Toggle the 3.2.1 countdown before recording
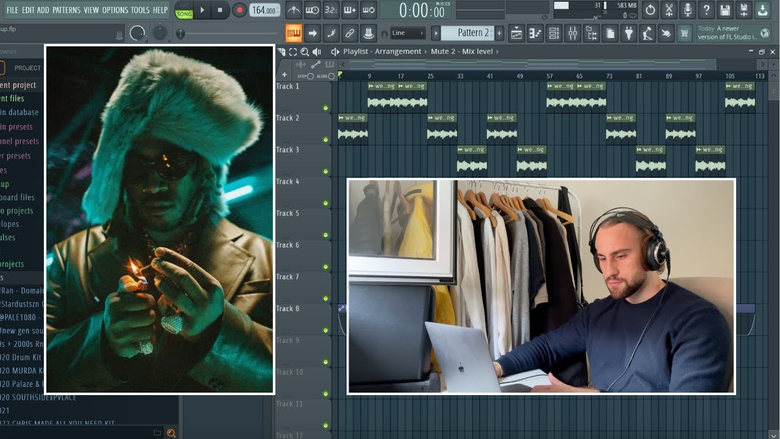Screen dimensions: 780x439 331,10
